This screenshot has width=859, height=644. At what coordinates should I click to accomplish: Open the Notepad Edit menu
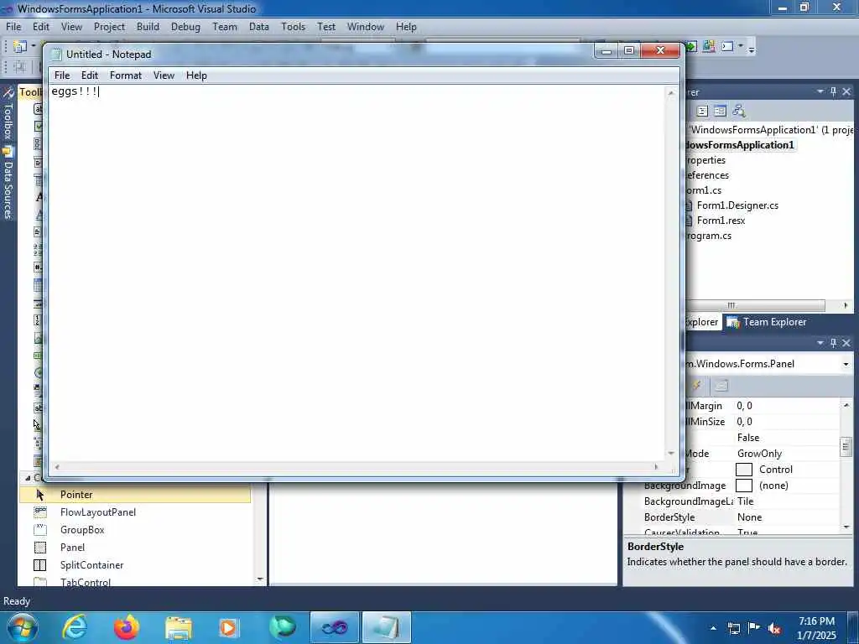point(89,75)
